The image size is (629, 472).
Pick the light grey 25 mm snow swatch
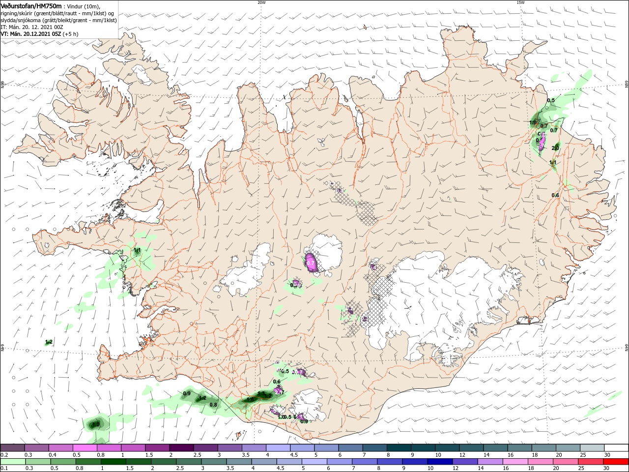592,448
